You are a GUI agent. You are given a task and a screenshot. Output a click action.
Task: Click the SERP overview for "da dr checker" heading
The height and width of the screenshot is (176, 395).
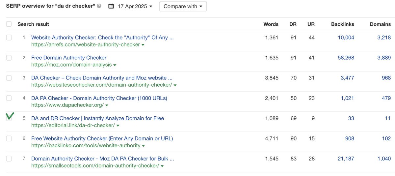click(51, 6)
